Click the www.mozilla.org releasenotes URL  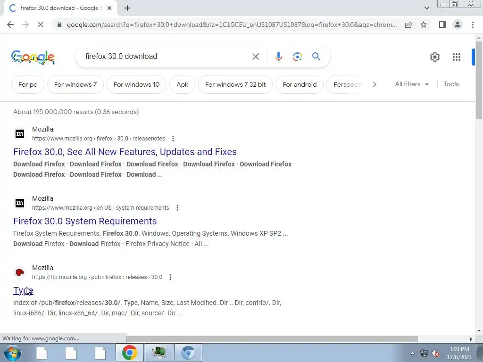click(99, 139)
